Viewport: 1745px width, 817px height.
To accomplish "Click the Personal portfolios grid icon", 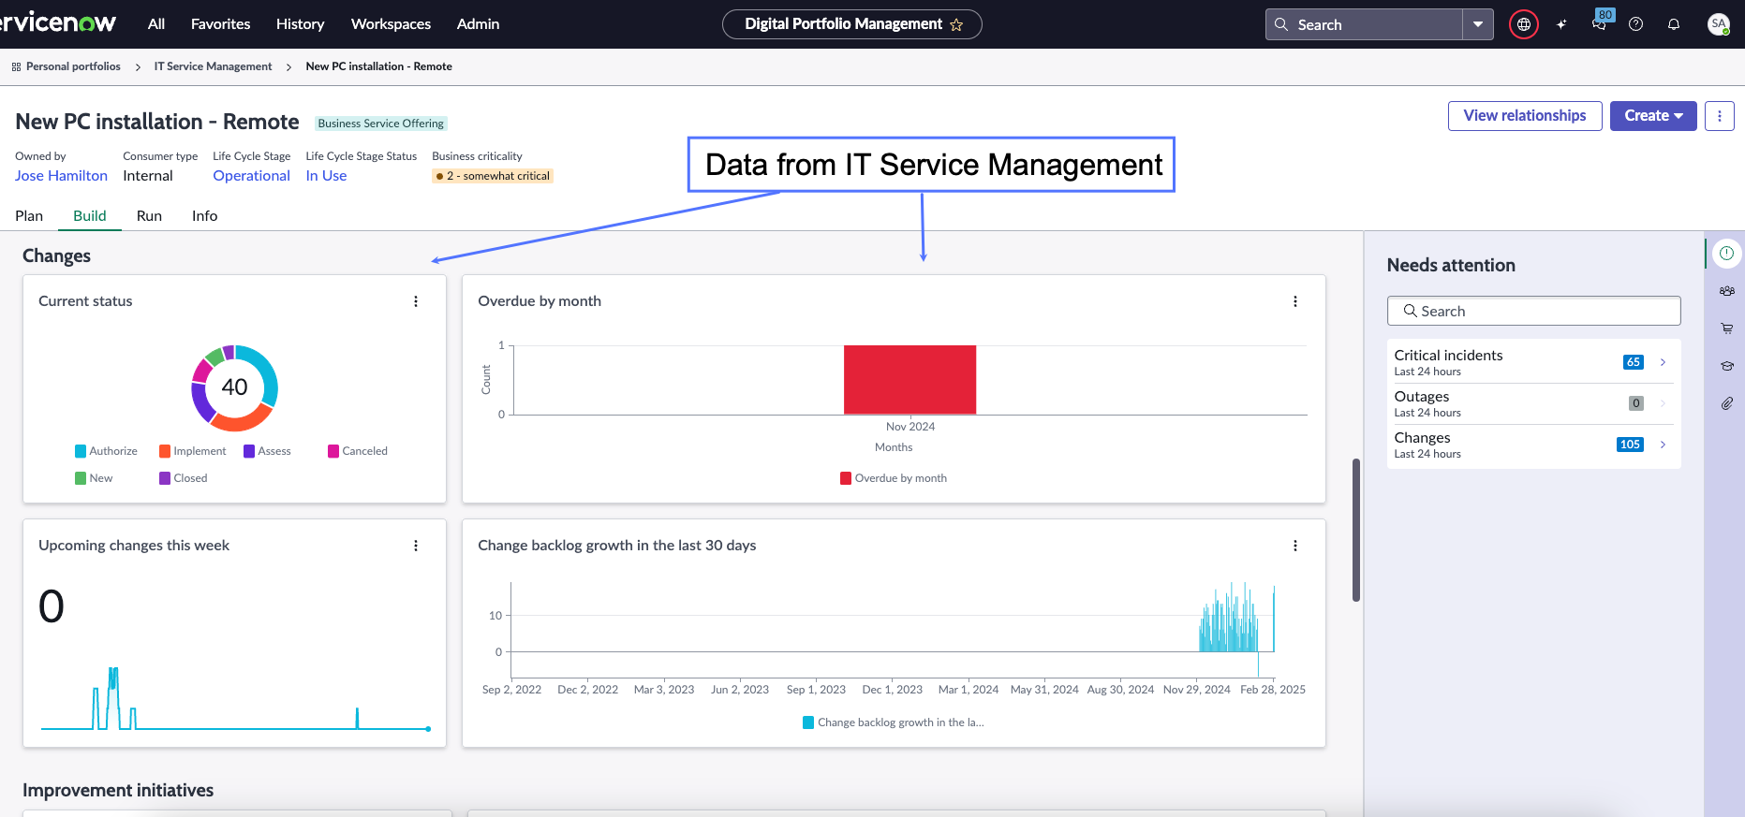I will pyautogui.click(x=16, y=67).
